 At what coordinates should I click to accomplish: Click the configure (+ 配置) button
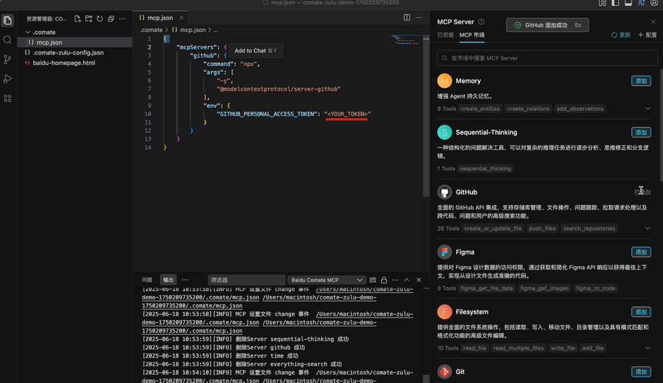coord(647,35)
